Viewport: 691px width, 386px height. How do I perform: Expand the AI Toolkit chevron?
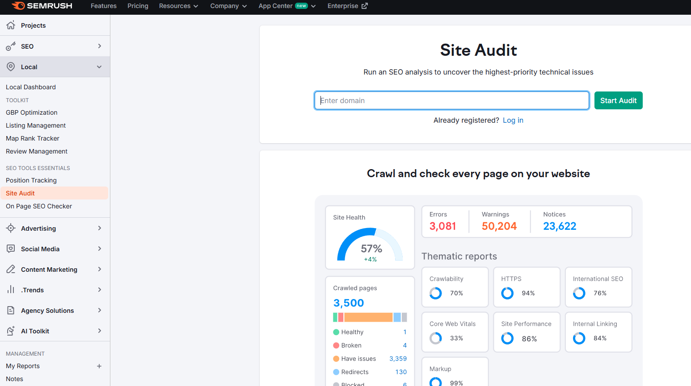click(x=99, y=331)
